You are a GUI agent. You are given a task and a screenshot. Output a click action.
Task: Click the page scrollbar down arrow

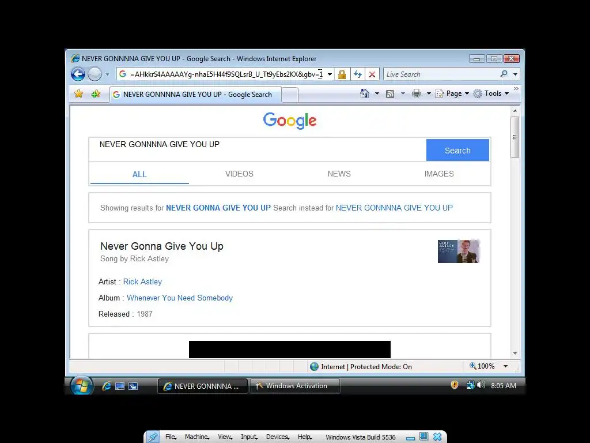click(515, 354)
